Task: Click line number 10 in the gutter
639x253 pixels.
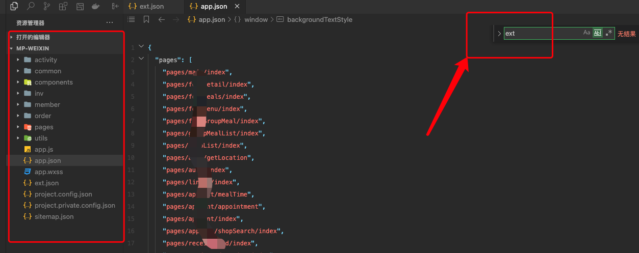Action: coord(132,158)
